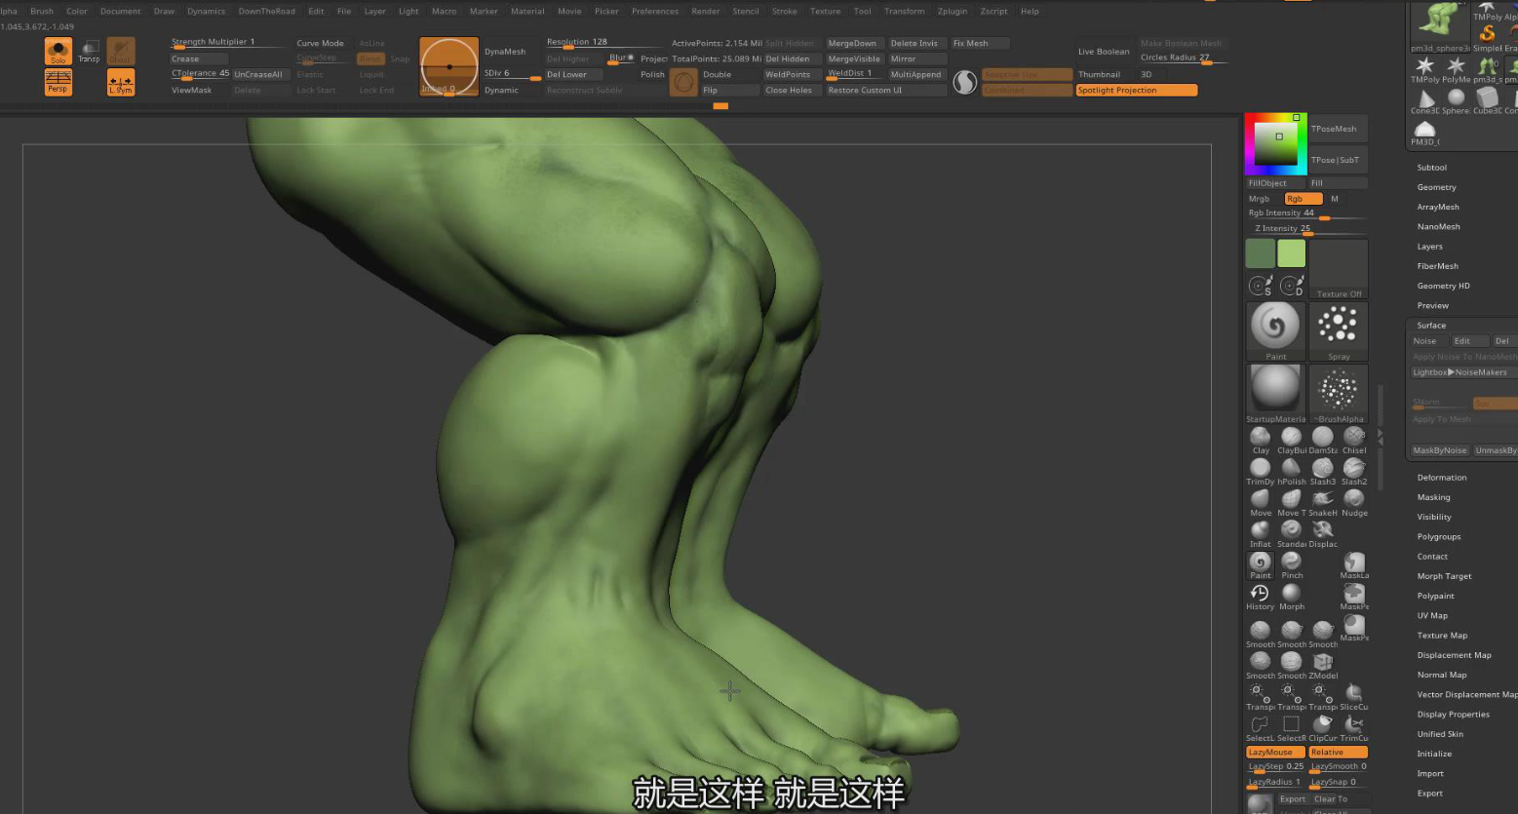Select the SnakeHook brush
The image size is (1518, 814).
tap(1323, 503)
